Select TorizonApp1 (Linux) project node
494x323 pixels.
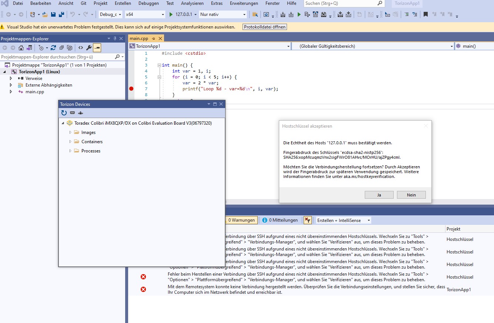(x=39, y=72)
